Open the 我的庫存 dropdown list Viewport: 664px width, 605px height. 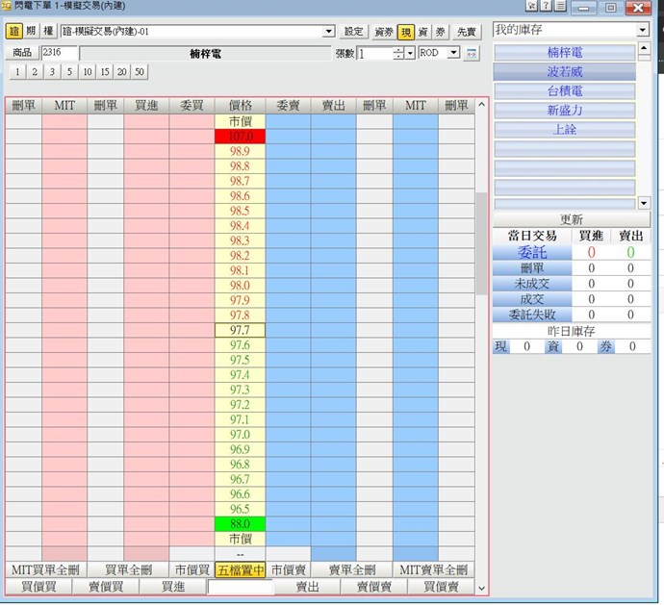pos(643,31)
